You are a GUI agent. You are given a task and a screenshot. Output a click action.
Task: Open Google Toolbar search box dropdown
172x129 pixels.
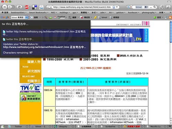tap(26, 17)
